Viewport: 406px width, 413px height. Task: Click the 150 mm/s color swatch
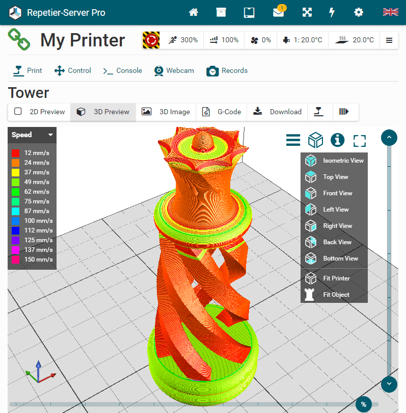[x=16, y=260]
